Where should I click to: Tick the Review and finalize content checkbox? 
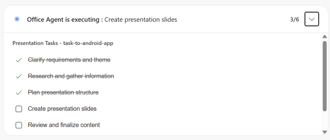[x=19, y=125]
